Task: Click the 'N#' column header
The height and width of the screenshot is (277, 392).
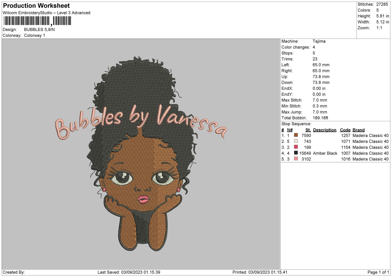Action: [x=290, y=130]
